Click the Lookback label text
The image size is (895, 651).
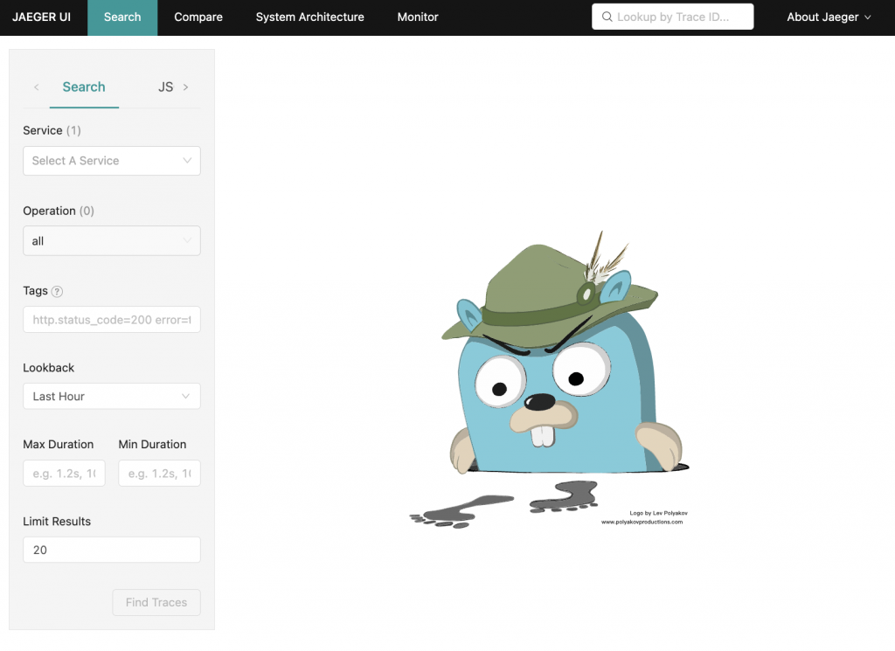point(49,368)
